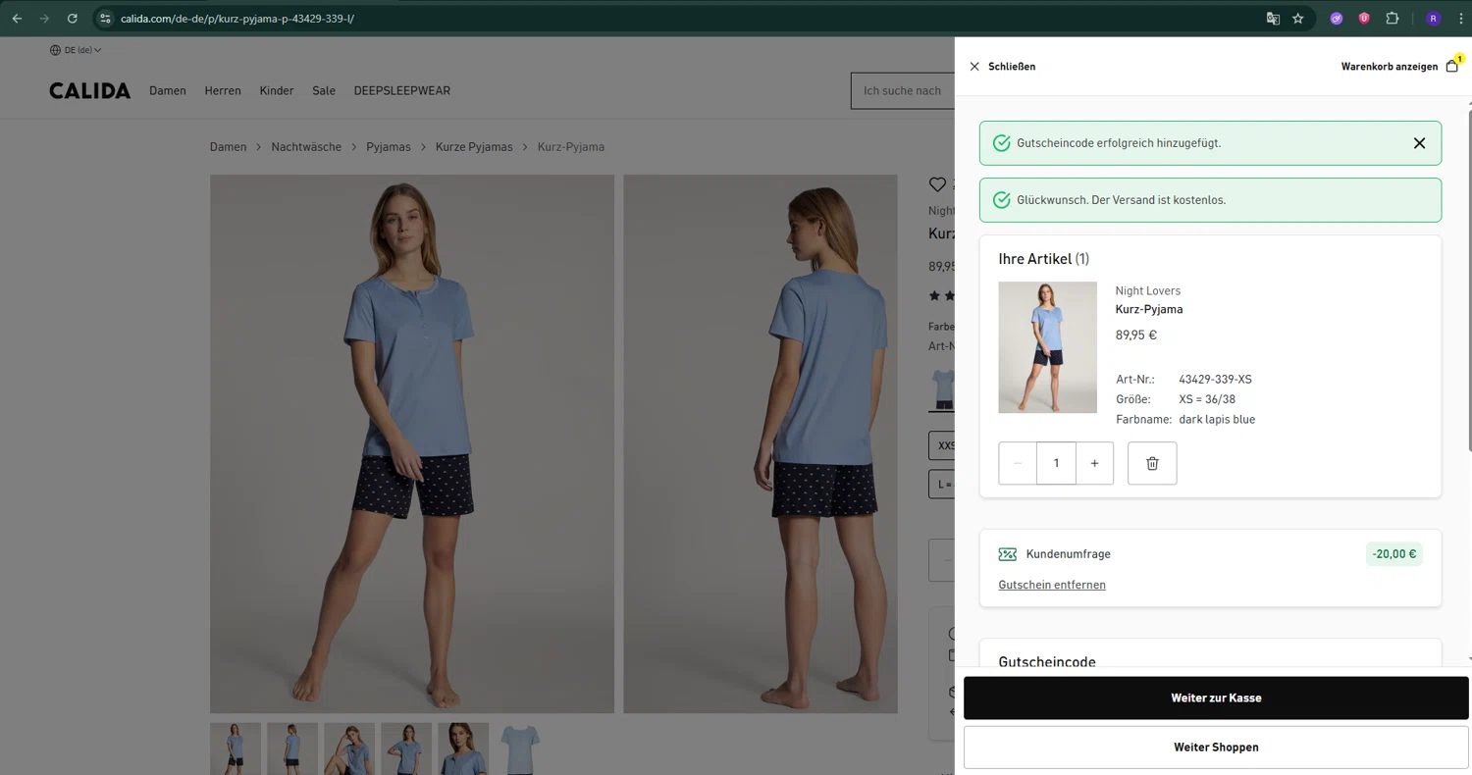This screenshot has height=775, width=1472.
Task: Click the green check icon in the coupon message
Action: coord(1002,143)
